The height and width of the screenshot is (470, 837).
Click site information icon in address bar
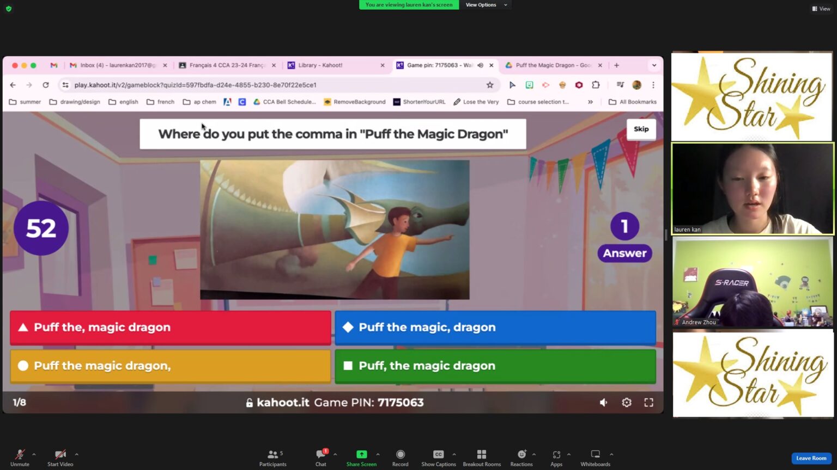pyautogui.click(x=65, y=85)
